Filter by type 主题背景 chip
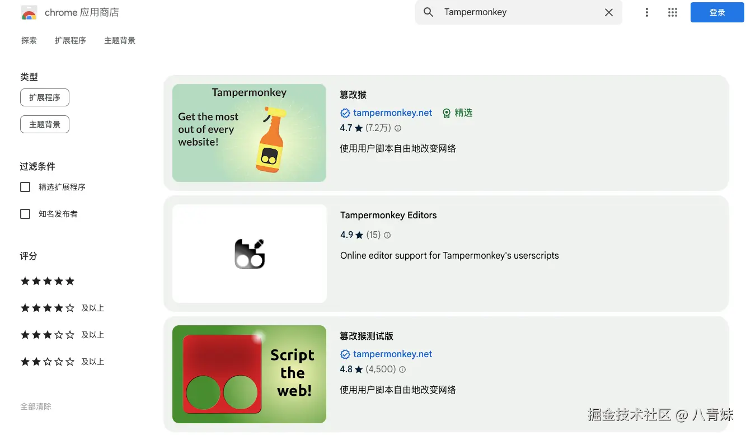The image size is (746, 435). coord(45,124)
